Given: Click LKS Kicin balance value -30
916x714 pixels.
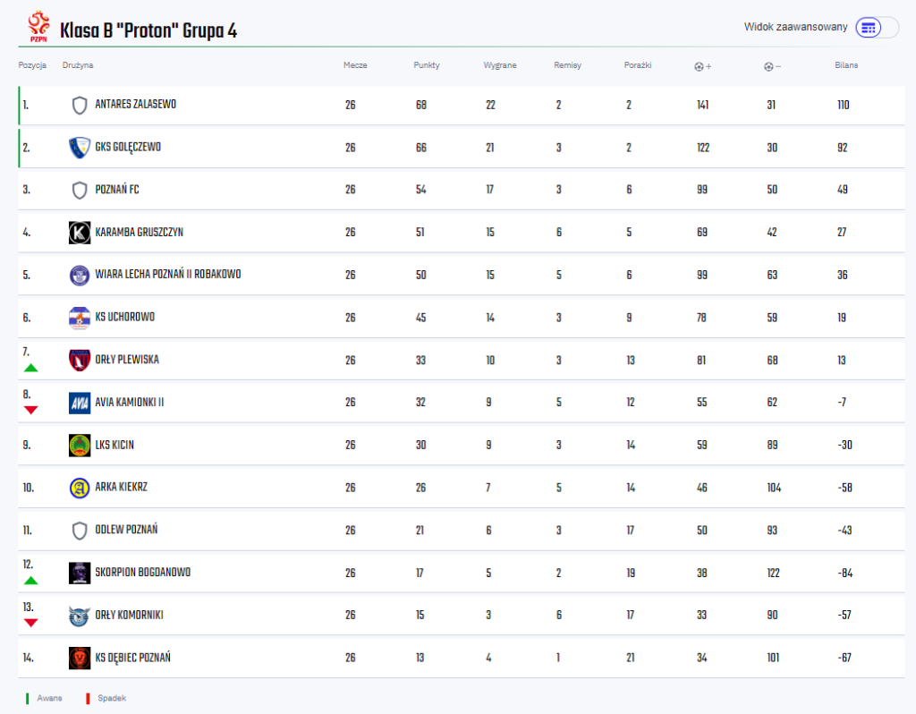Looking at the screenshot, I should coord(844,446).
